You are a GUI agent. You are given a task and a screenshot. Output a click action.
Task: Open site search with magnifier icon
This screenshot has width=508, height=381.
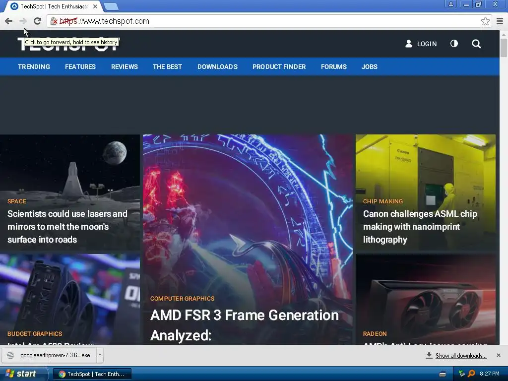(476, 44)
